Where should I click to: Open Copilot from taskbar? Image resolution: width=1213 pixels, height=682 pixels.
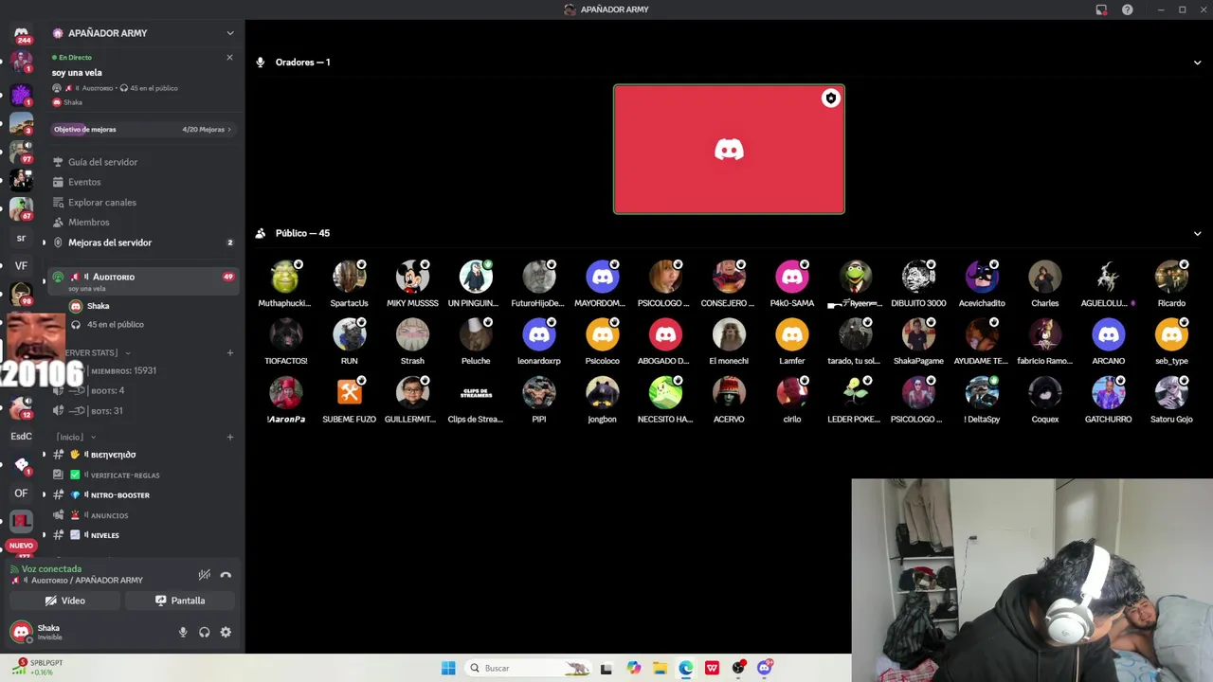pyautogui.click(x=633, y=668)
